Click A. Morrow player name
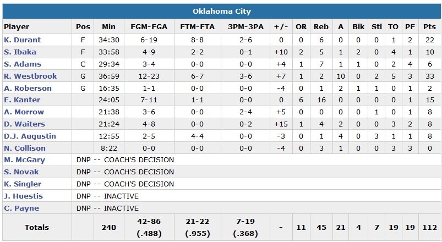Viewport: 442px width, 242px height. (24, 112)
